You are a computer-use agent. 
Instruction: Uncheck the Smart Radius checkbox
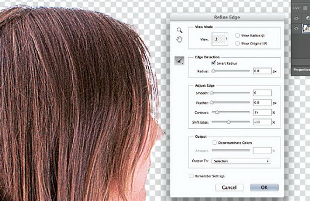213,63
